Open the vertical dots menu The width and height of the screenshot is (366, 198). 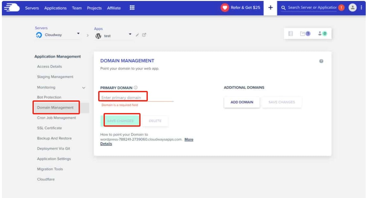coord(361,8)
